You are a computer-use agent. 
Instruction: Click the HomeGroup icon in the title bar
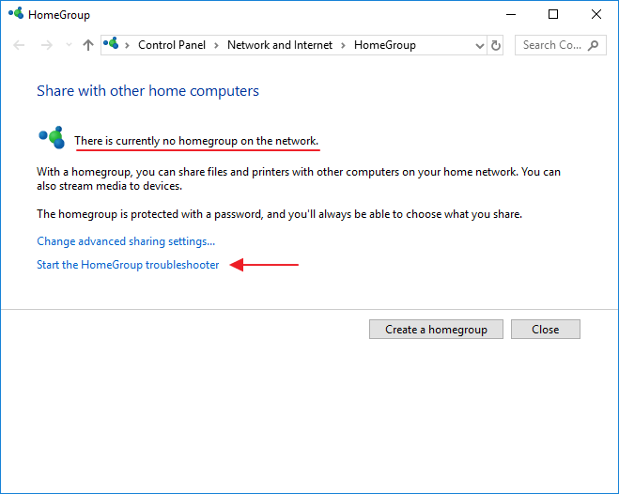point(15,15)
